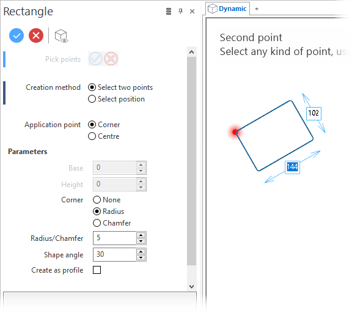Click the Dynamic tab cube icon
Screen dimensions: 352x313
(x=213, y=9)
